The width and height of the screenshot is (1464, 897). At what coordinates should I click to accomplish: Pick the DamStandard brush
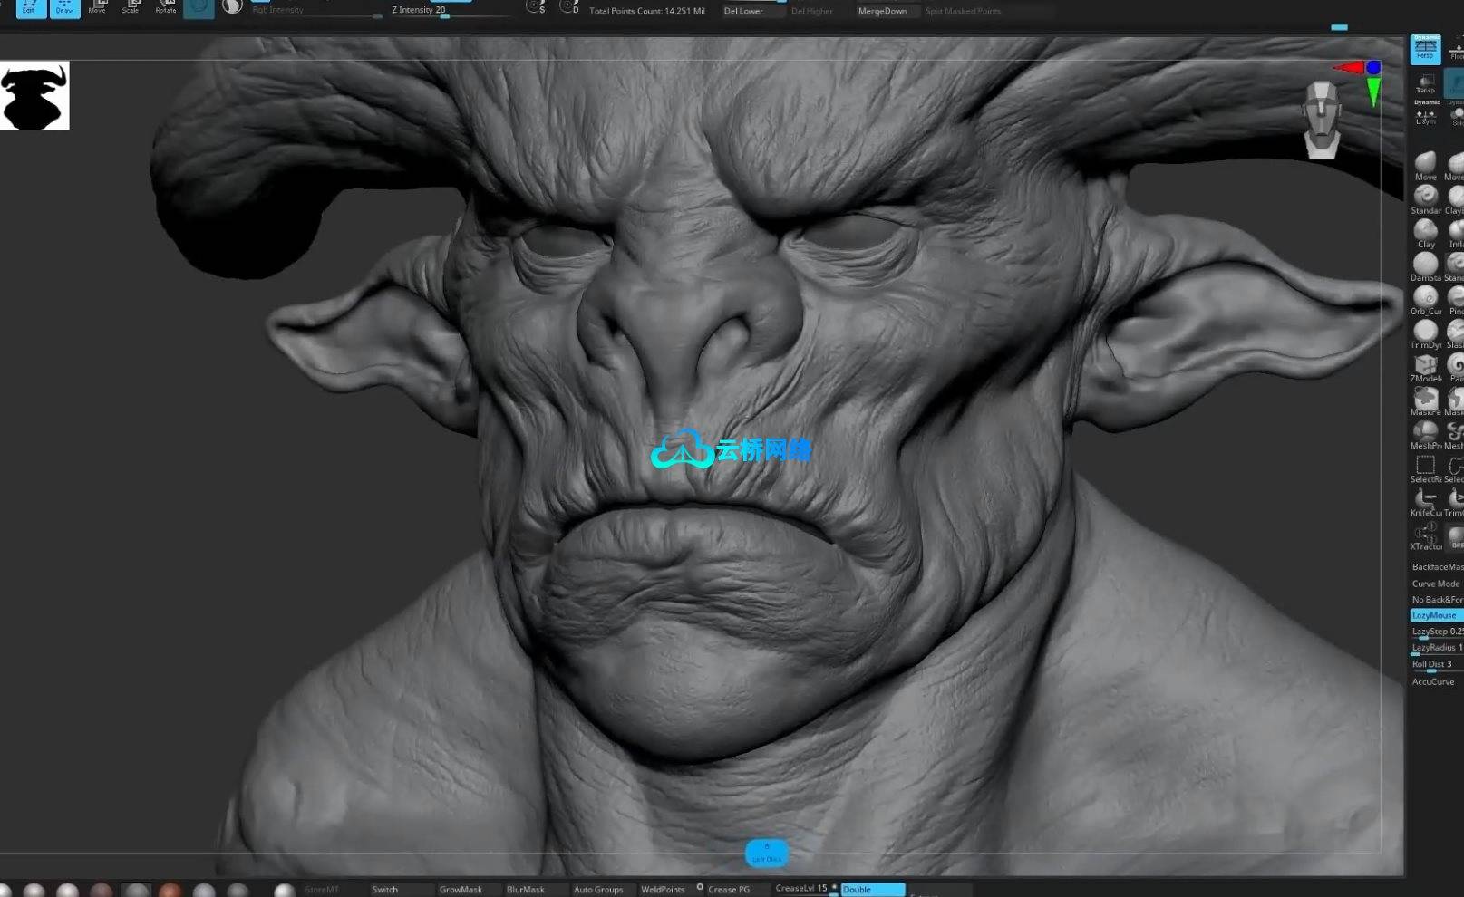[x=1425, y=264]
